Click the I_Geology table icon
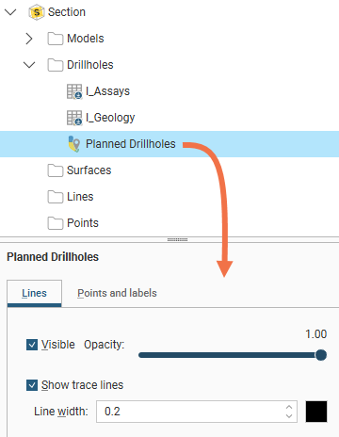Viewport: 339px width, 437px height. pos(74,118)
